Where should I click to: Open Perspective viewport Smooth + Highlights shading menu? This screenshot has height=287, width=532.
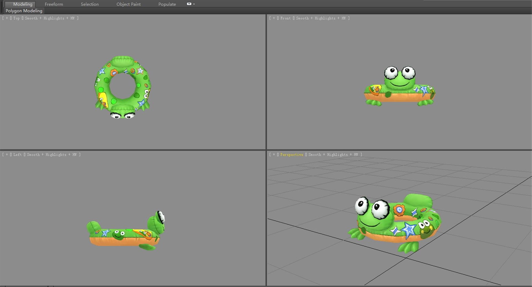point(333,154)
